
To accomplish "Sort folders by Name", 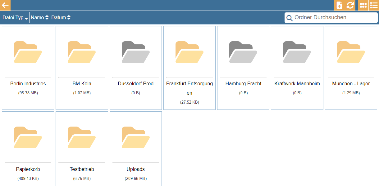I will coord(39,18).
